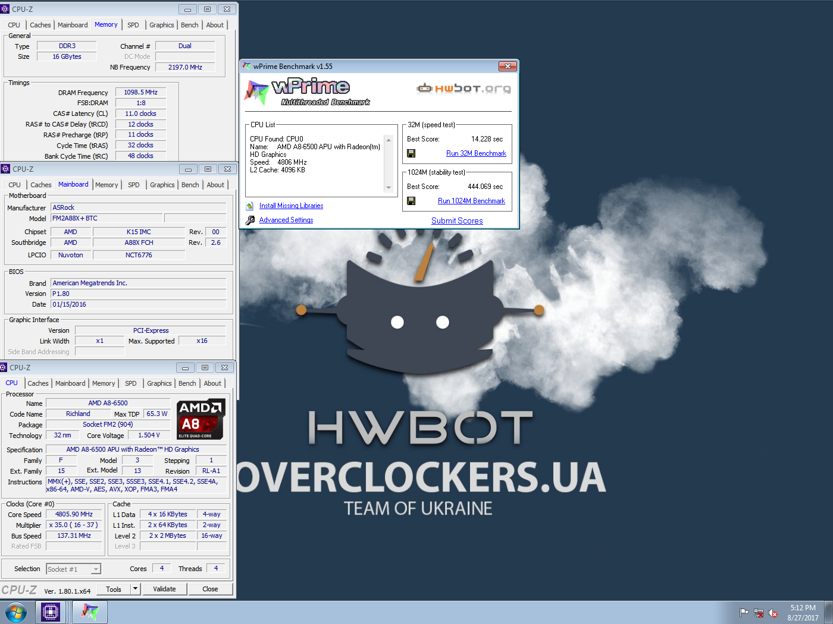The image size is (833, 624).
Task: Click the Tools button in CPU-Z
Action: coord(114,589)
